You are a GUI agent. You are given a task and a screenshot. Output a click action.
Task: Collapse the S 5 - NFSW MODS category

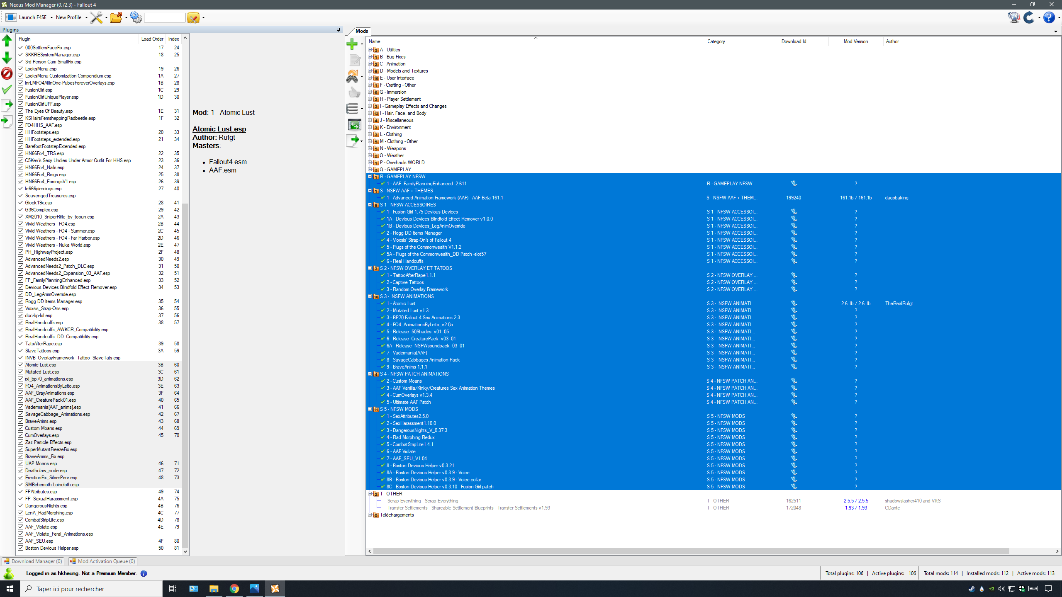point(370,409)
